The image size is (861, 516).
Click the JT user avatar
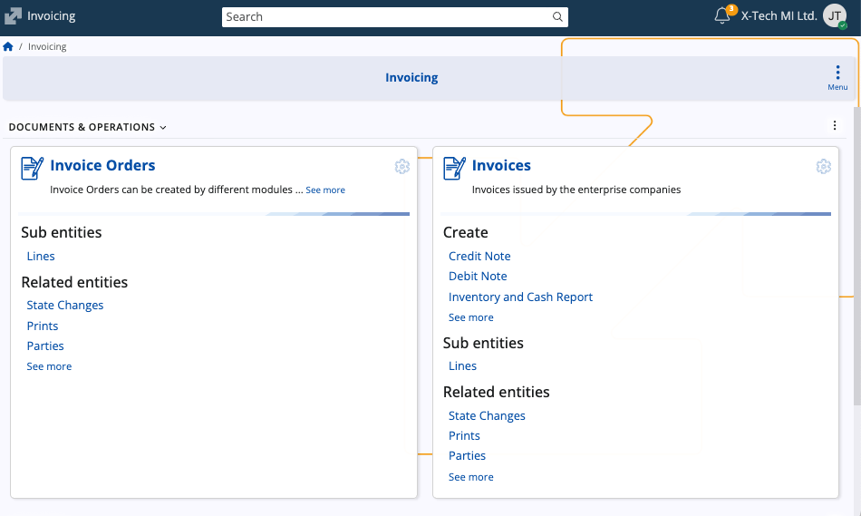click(835, 16)
